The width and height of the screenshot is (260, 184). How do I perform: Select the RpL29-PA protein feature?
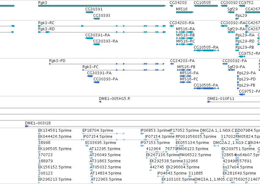click(238, 76)
